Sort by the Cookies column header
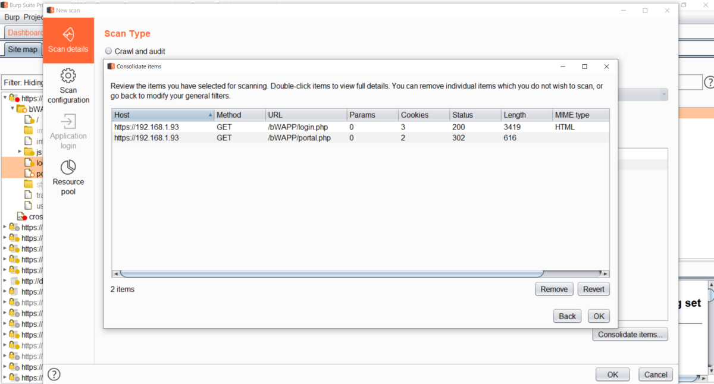 (x=424, y=115)
